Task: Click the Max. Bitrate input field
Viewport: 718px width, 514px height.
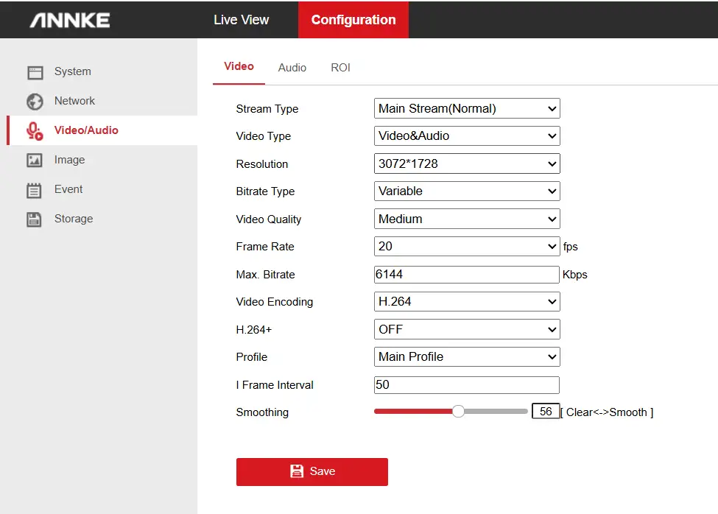Action: (x=467, y=275)
